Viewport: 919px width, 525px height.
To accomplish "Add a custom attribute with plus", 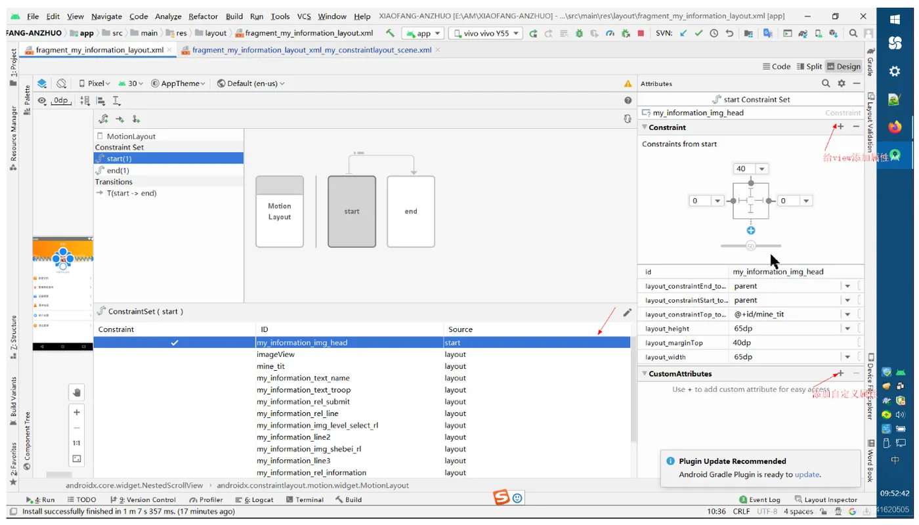I will click(x=841, y=373).
